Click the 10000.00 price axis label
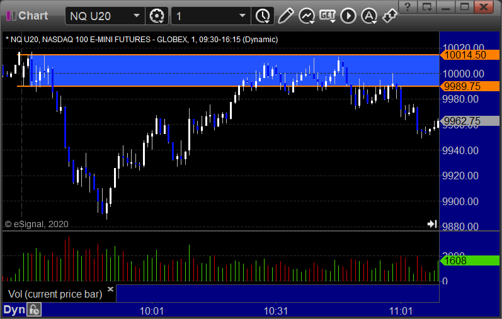This screenshot has height=319, width=502. (x=463, y=74)
